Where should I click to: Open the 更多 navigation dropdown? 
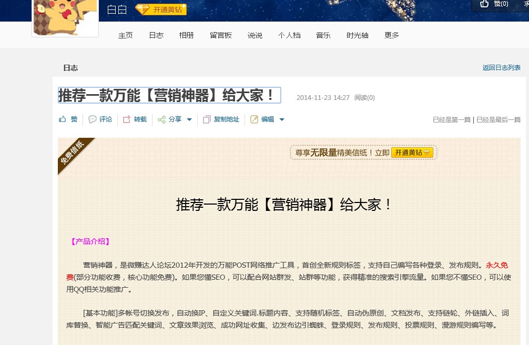coord(391,35)
